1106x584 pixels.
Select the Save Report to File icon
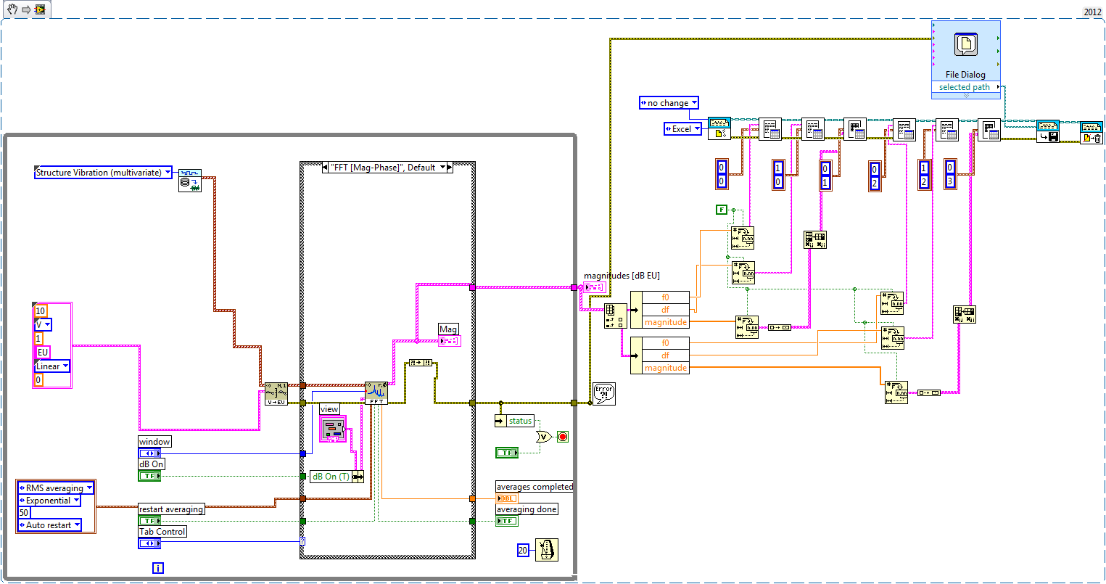click(x=1047, y=131)
